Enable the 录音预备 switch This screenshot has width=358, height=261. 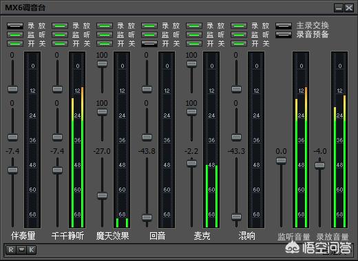click(284, 34)
